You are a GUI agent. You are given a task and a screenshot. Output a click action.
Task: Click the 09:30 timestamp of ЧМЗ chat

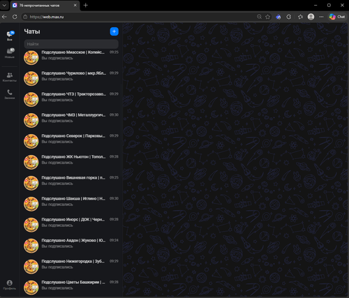[x=114, y=114]
